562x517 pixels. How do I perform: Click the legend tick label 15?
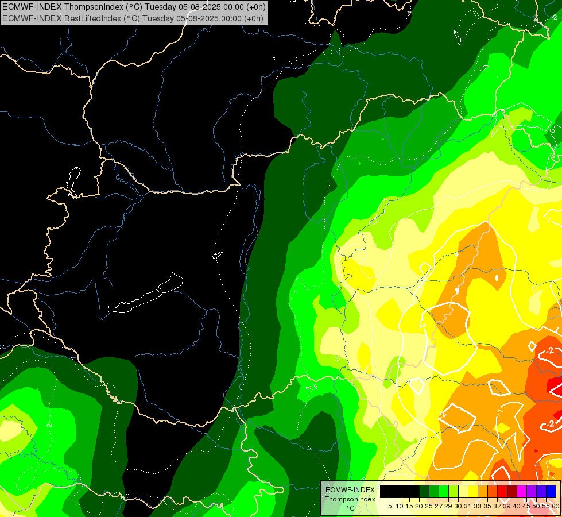click(x=410, y=506)
